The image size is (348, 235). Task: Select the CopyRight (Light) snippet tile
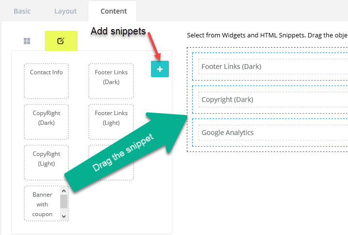click(47, 163)
